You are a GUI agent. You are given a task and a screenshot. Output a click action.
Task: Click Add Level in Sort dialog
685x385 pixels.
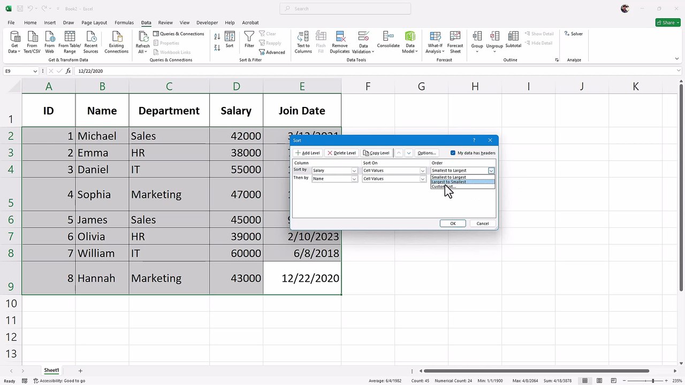pyautogui.click(x=308, y=153)
